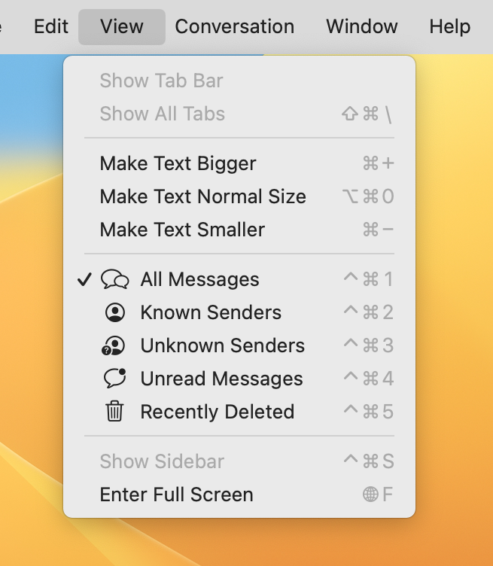
Task: Open the Help menu
Action: pos(449,26)
